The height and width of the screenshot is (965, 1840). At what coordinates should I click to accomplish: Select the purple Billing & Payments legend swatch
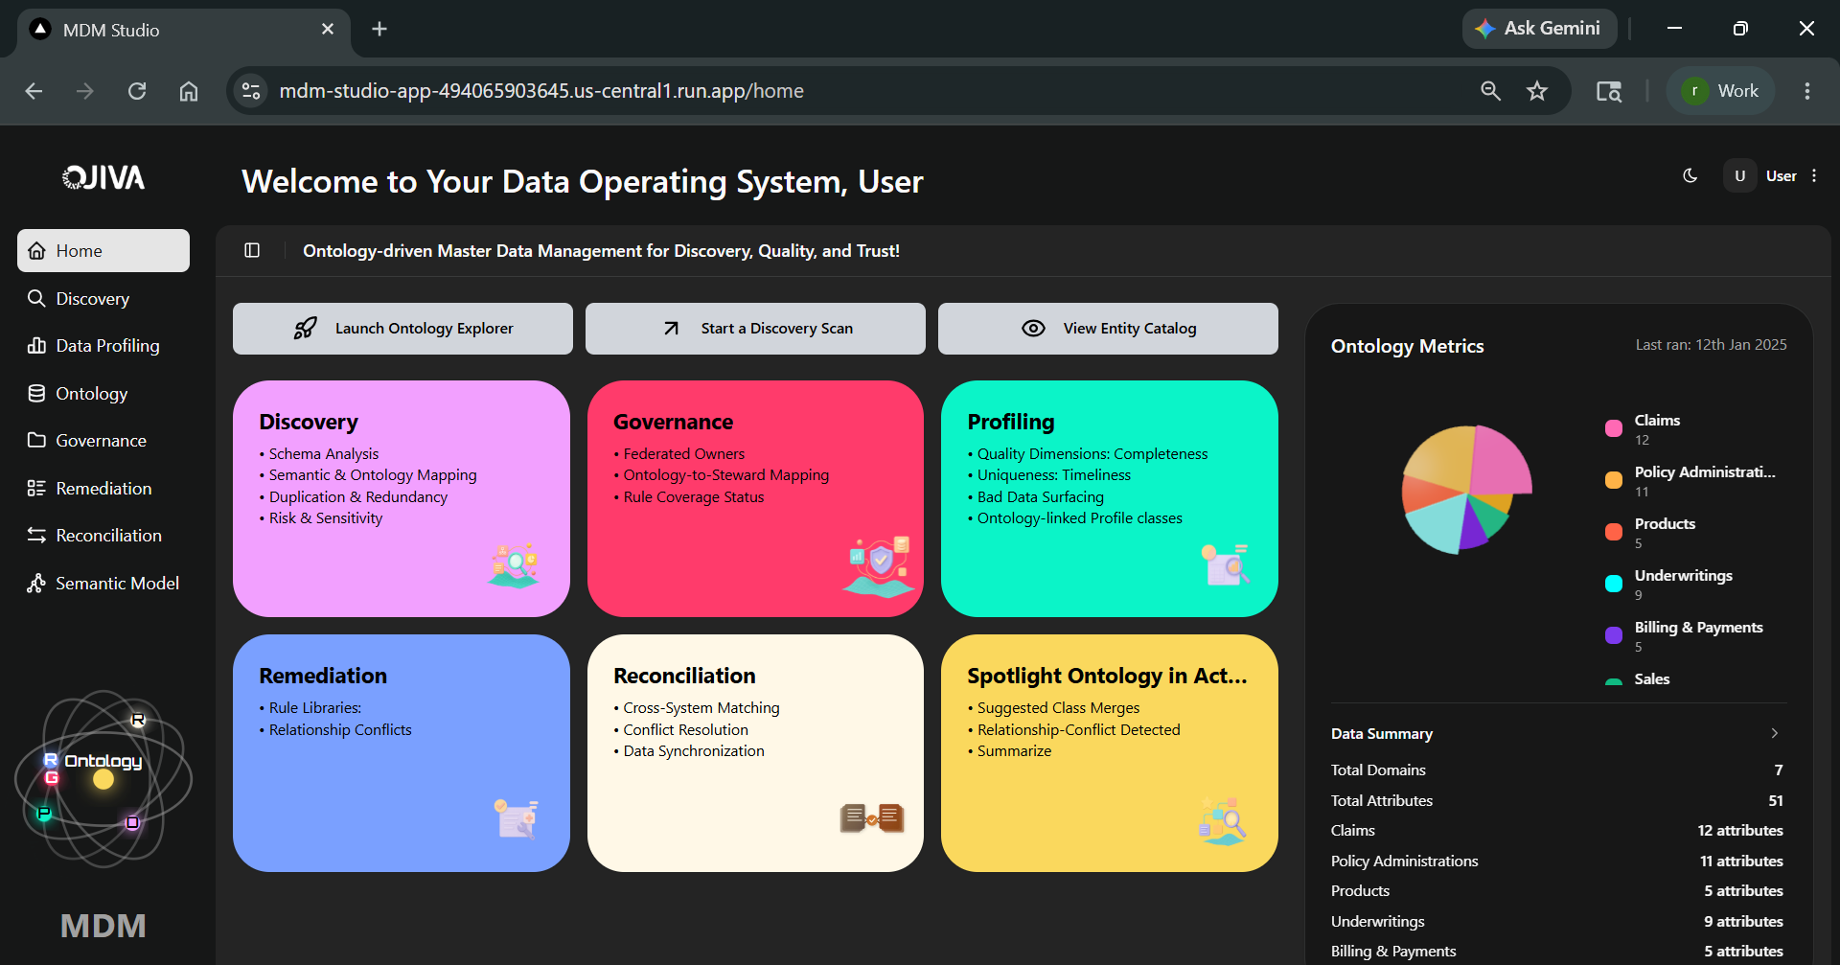(1614, 635)
